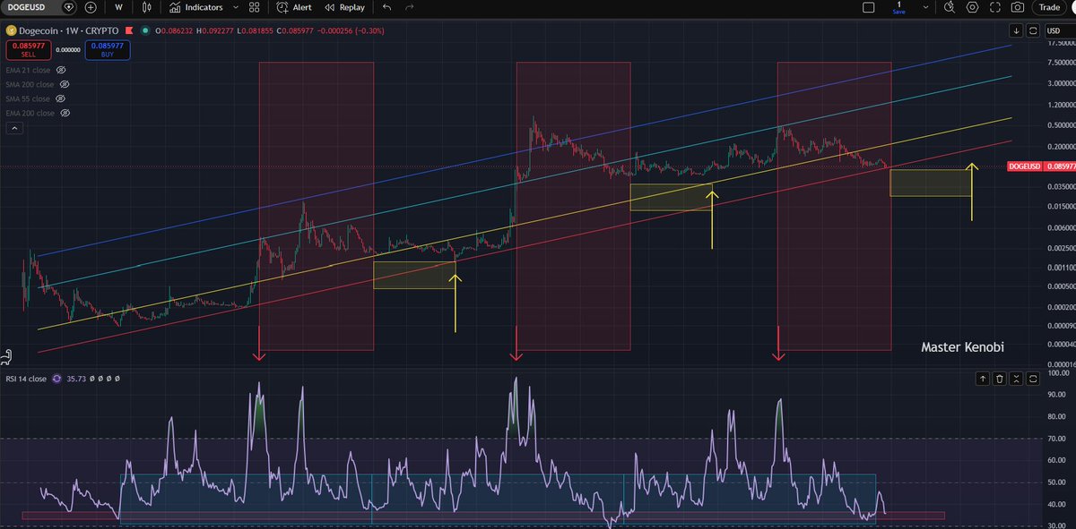Screen dimensions: 1076x529
Task: Open the Indicators dialog
Action: (195, 7)
